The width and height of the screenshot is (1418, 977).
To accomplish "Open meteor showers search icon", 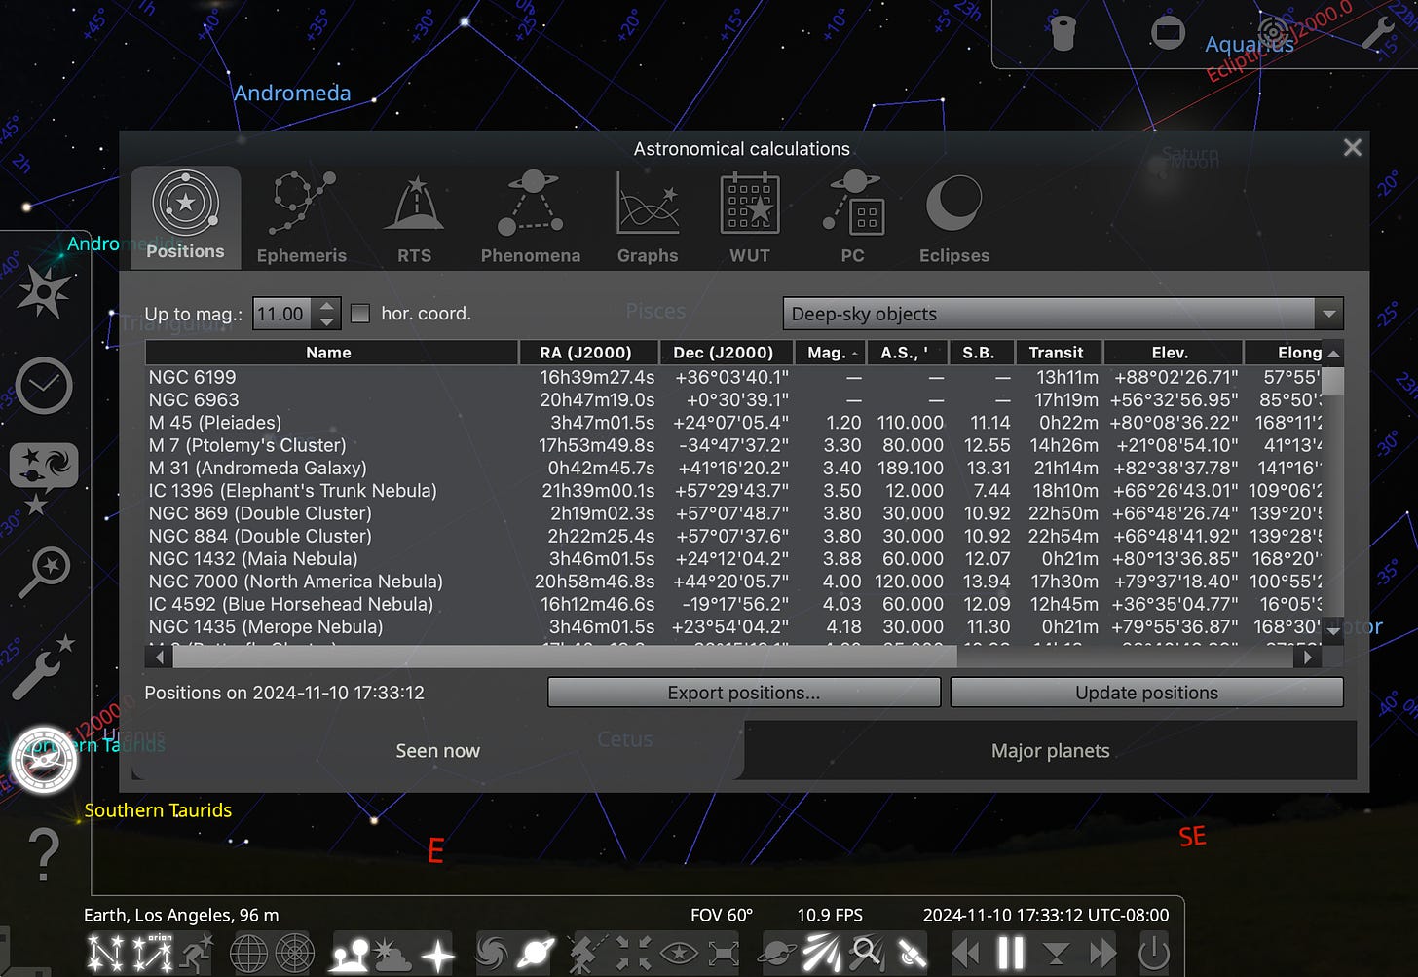I will [x=866, y=953].
